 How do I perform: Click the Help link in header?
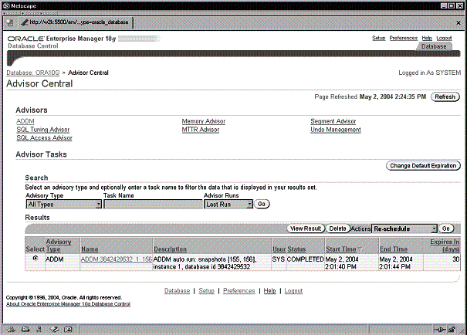tap(427, 38)
